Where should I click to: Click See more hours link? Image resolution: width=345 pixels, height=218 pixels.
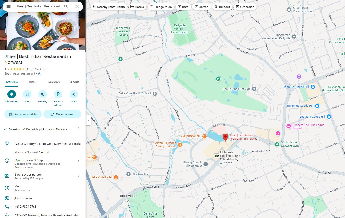coord(24,167)
